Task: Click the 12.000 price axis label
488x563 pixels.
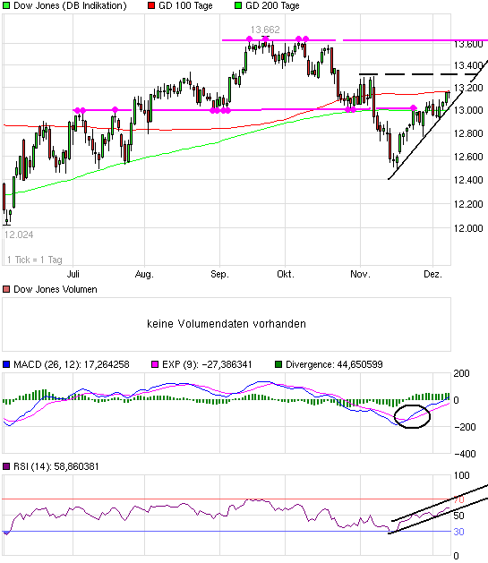Action: (468, 228)
